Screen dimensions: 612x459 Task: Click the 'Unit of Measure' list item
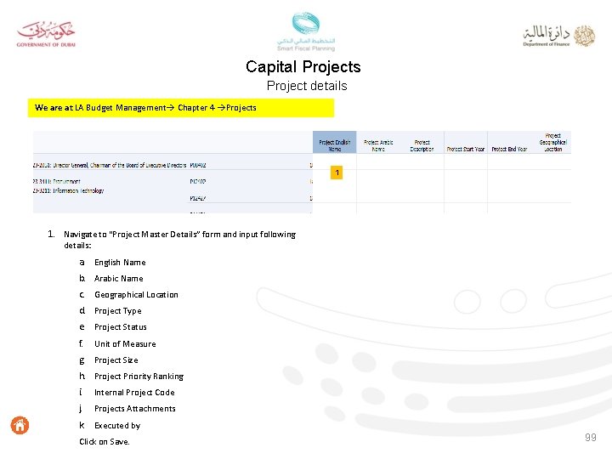click(x=125, y=344)
